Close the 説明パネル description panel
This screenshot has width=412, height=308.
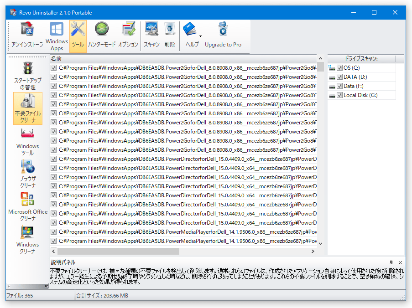[400, 262]
